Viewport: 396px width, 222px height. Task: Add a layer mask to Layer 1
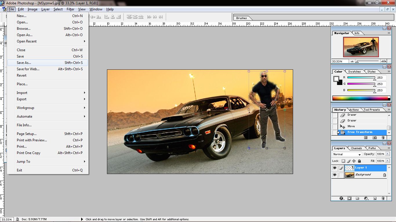click(349, 198)
